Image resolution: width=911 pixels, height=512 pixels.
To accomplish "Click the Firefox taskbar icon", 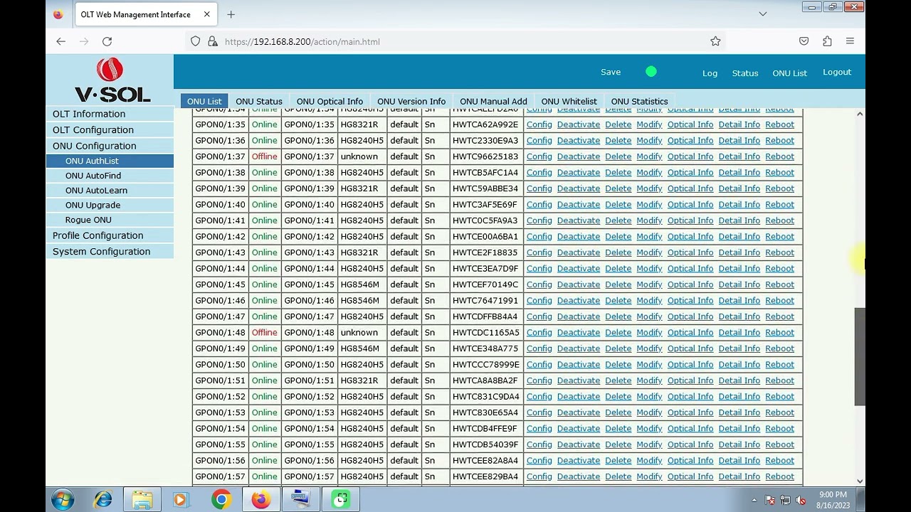I will (x=261, y=500).
